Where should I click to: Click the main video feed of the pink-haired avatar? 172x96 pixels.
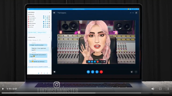click(x=96, y=42)
